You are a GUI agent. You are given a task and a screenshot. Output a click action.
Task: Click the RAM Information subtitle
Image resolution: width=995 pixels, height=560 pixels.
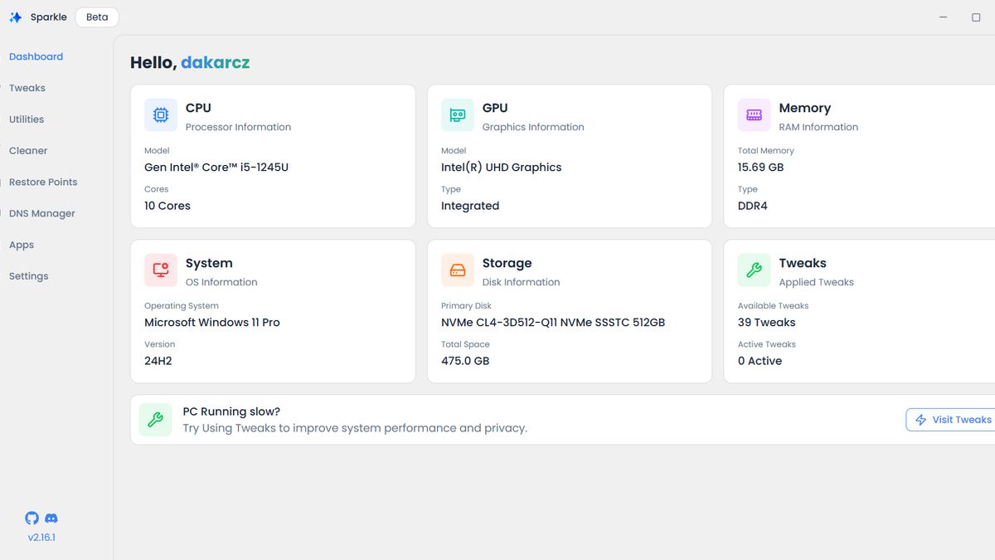pos(818,127)
